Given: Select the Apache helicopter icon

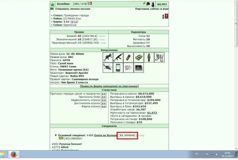Looking at the screenshot, I should tap(108, 68).
